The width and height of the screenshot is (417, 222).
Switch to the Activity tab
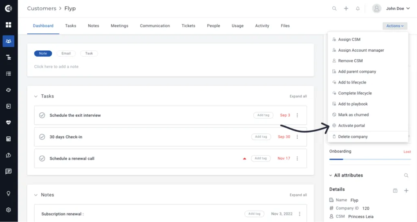[262, 26]
